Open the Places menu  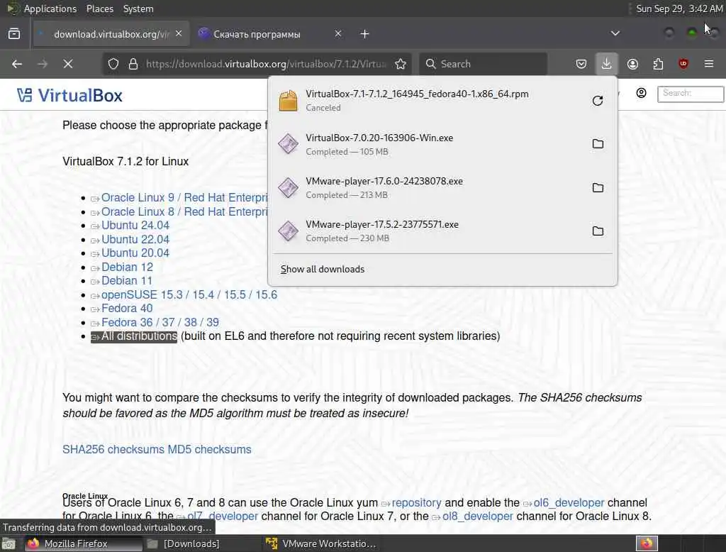point(99,9)
